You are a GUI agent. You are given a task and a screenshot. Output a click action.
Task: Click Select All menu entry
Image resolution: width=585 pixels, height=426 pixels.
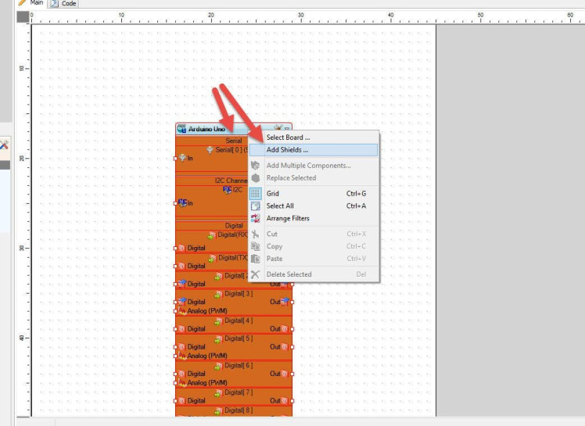click(x=280, y=206)
